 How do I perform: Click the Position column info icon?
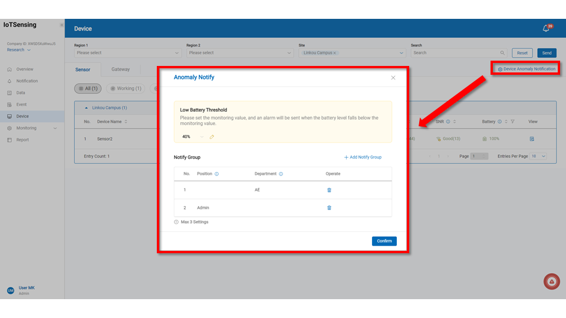(x=217, y=174)
